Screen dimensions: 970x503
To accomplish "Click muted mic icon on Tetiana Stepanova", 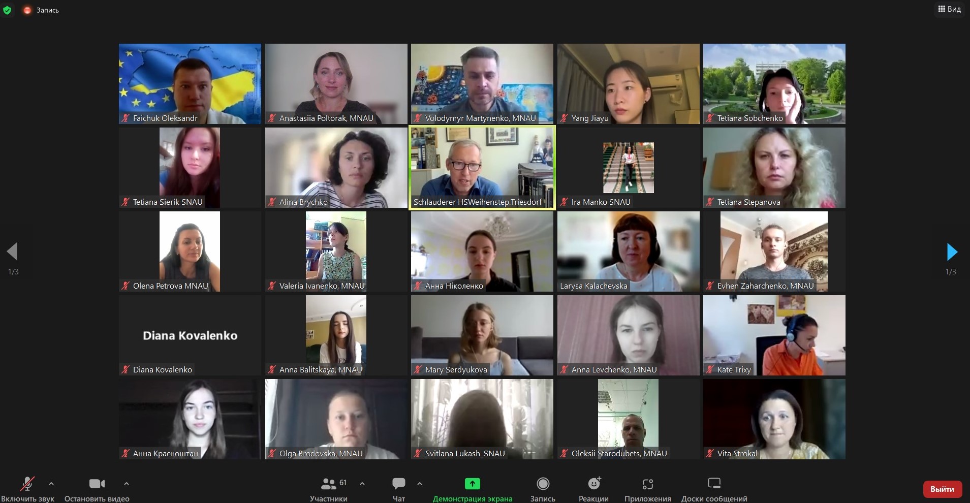I will pos(710,202).
